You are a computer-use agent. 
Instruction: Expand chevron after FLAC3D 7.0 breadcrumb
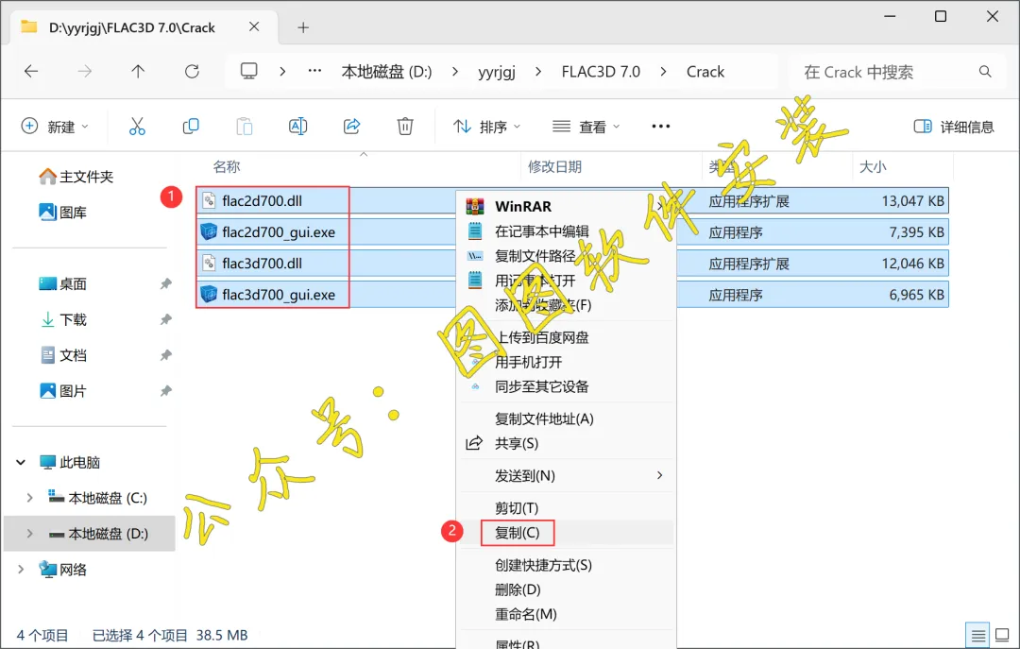coord(663,72)
